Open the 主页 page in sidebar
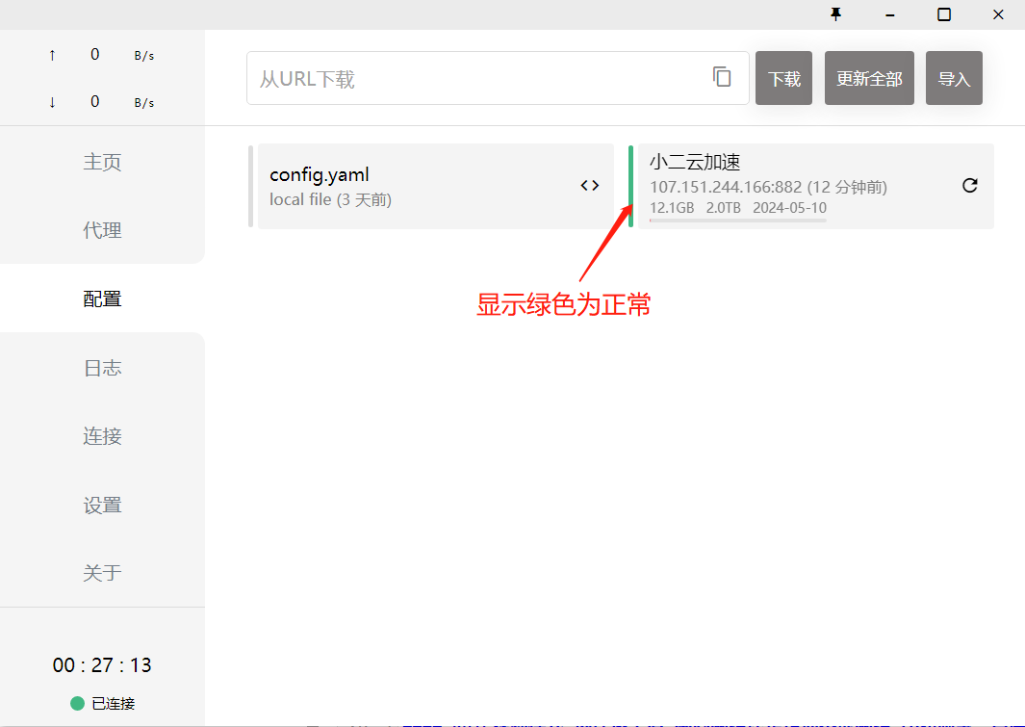 (102, 162)
